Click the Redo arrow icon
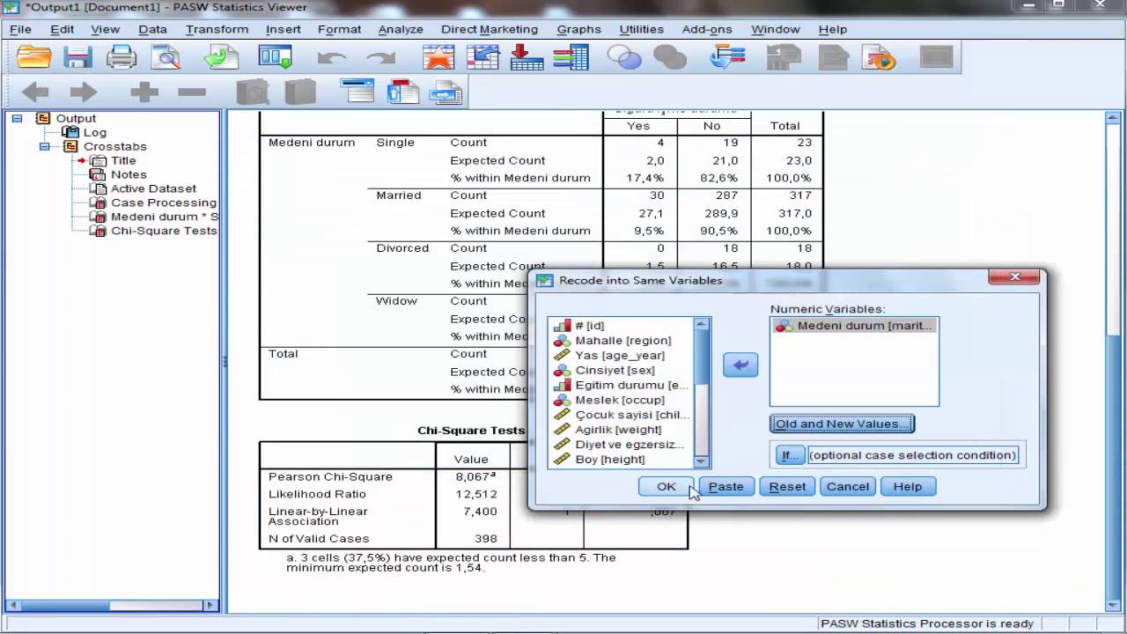 coord(380,59)
